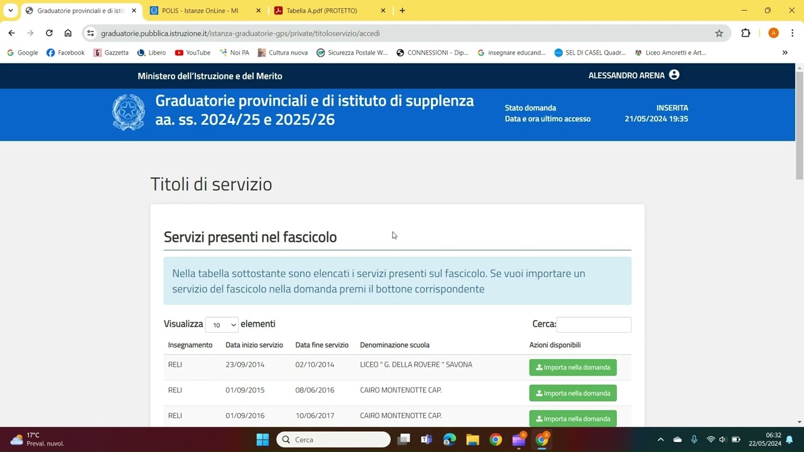The height and width of the screenshot is (452, 804).
Task: Open a new browser tab with plus
Action: (402, 11)
